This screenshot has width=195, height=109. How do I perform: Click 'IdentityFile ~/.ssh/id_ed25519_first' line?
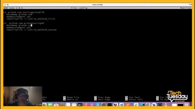31,19
